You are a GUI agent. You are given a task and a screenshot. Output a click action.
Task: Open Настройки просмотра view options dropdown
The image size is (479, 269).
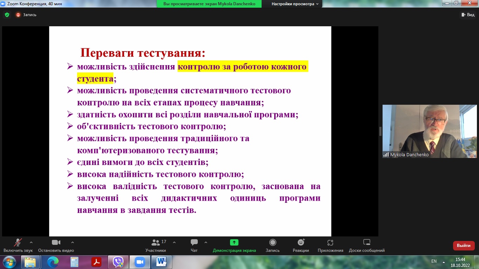pos(295,4)
